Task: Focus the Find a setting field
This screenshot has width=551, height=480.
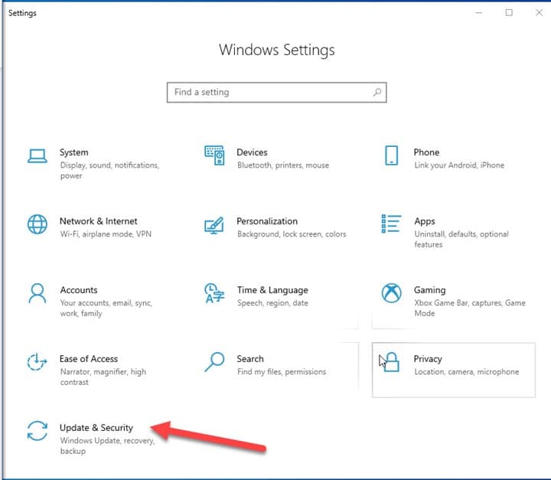Action: (276, 93)
